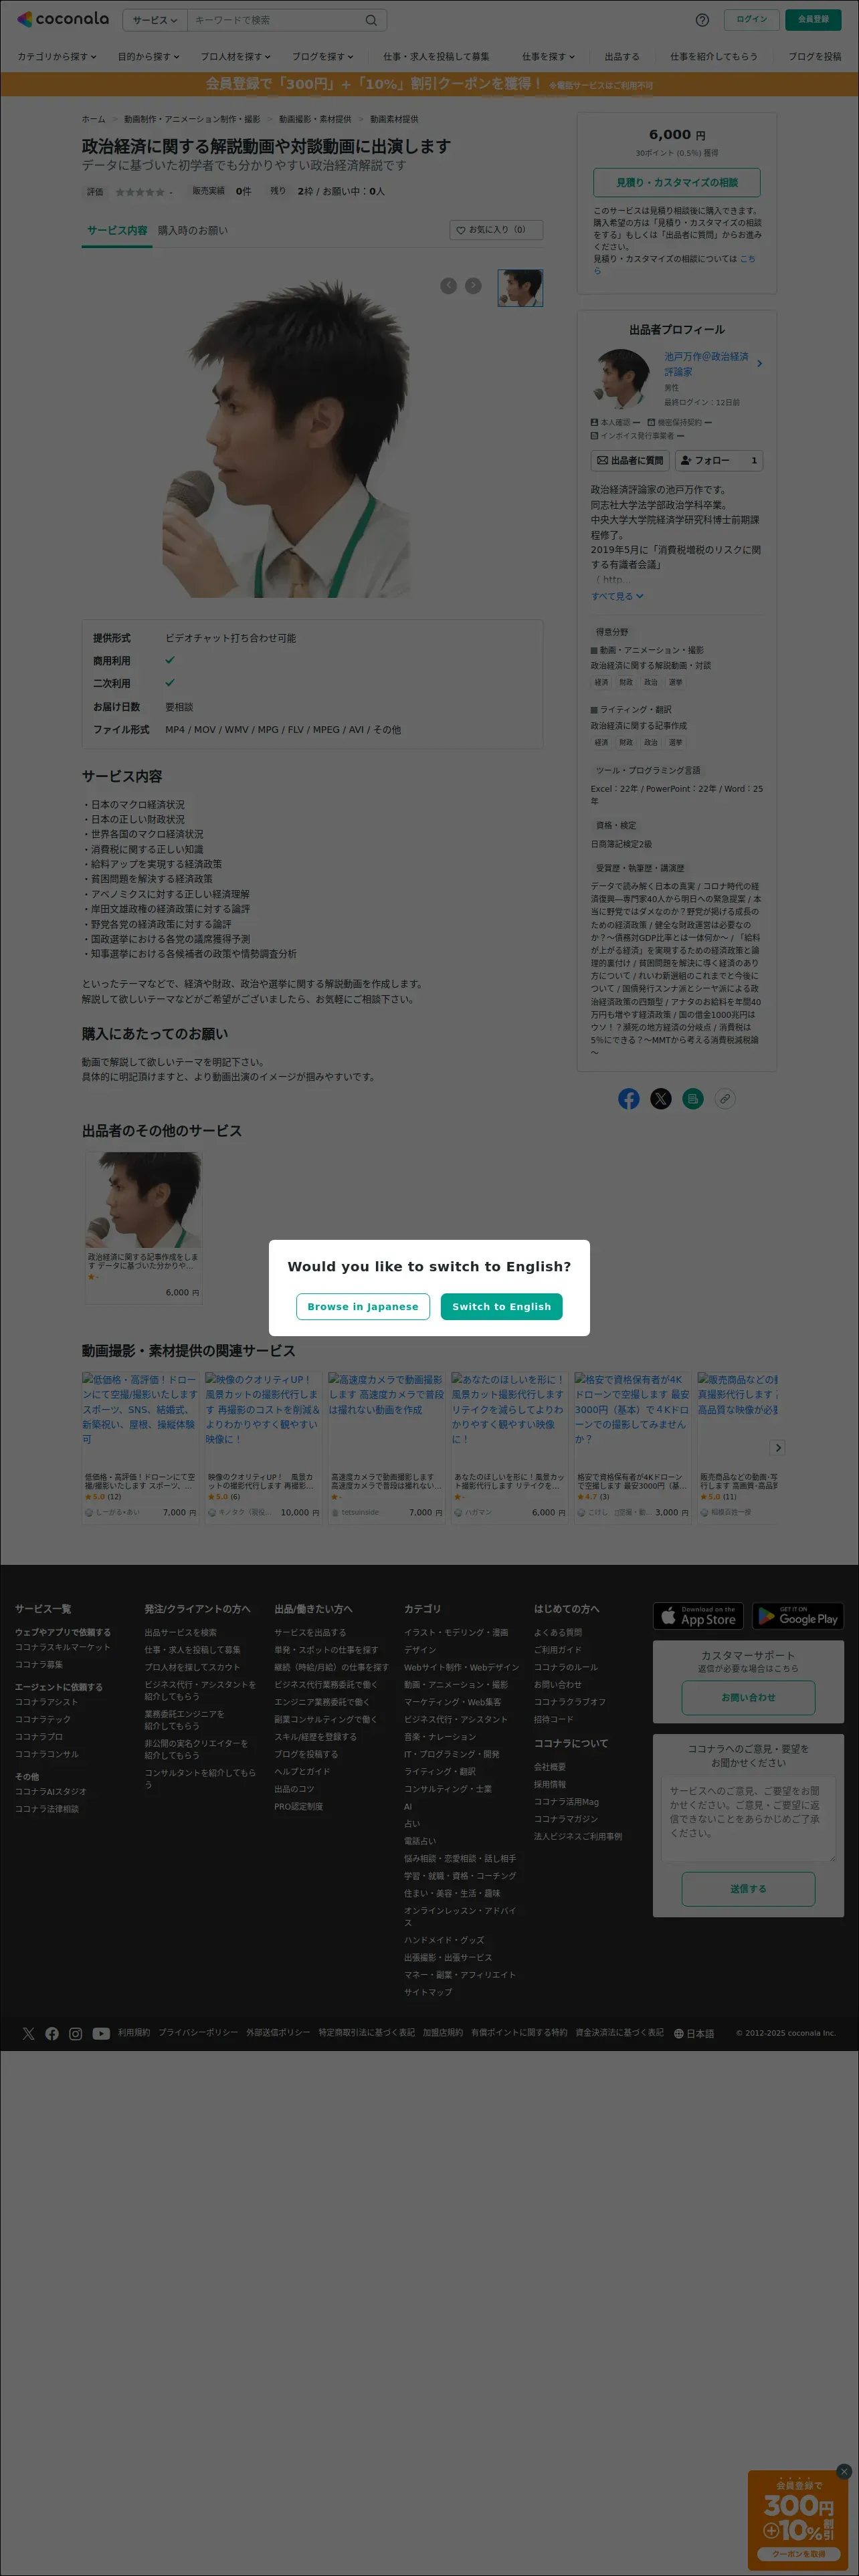
Task: Share on X icon
Action: (x=661, y=1099)
